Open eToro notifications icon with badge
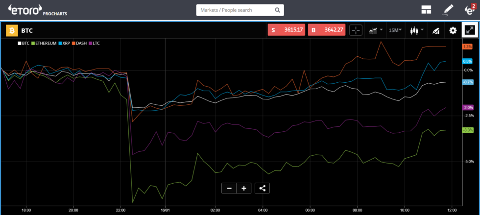 pyautogui.click(x=469, y=10)
